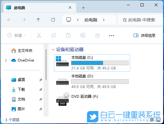Switch to details list view in status bar

pyautogui.click(x=152, y=120)
